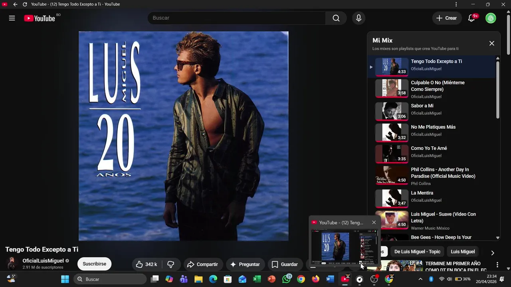Screen dimensions: 511x287
Task: Start voice search with the microphone
Action: pos(358,18)
